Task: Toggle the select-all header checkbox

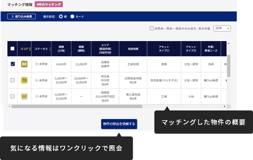Action: pyautogui.click(x=12, y=48)
